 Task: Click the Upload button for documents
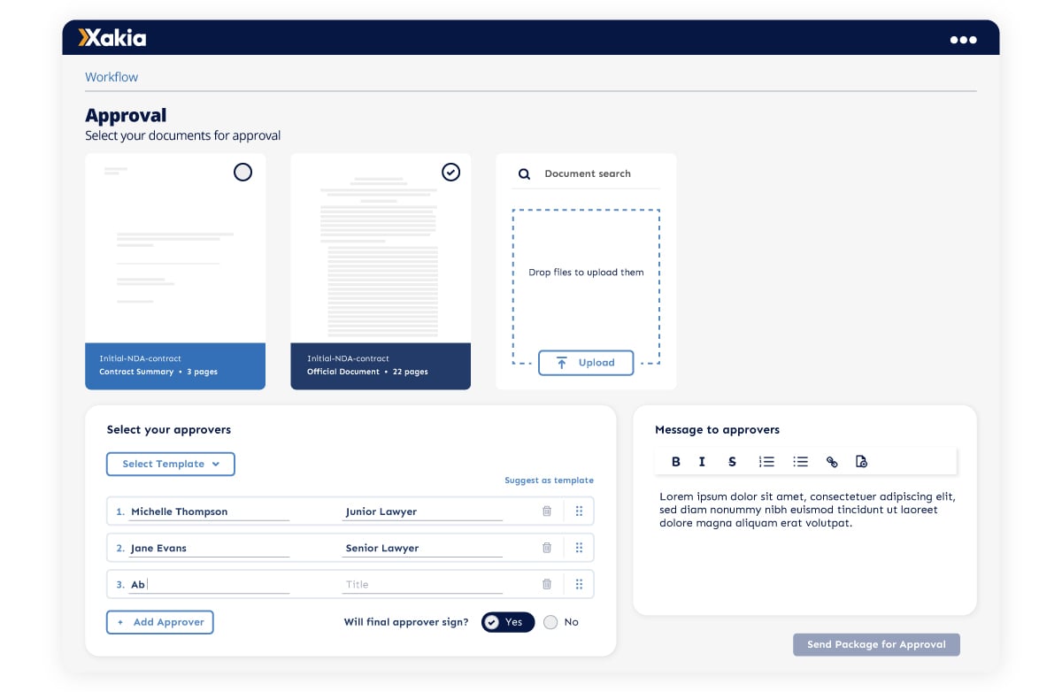point(586,363)
